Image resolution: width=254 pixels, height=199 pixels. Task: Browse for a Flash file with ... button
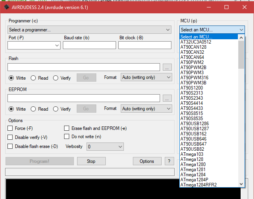167,67
